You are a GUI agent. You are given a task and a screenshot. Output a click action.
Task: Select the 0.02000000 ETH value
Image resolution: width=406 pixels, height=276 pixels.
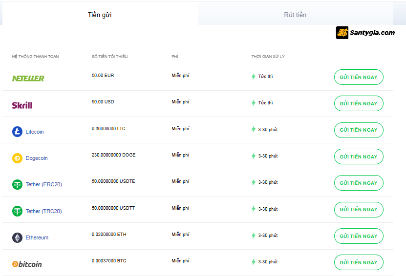tap(109, 235)
